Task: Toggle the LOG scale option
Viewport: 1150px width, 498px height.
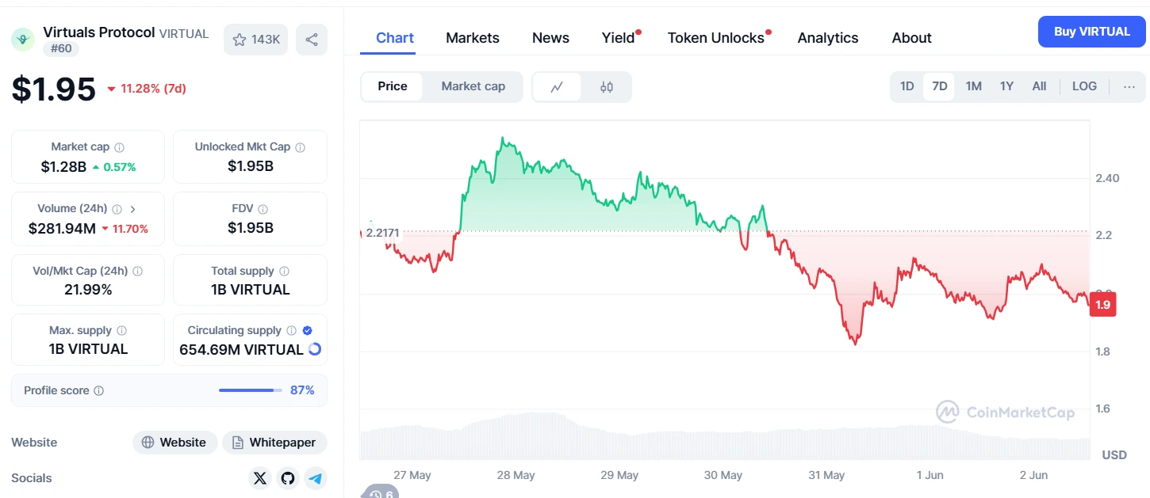Action: 1084,87
